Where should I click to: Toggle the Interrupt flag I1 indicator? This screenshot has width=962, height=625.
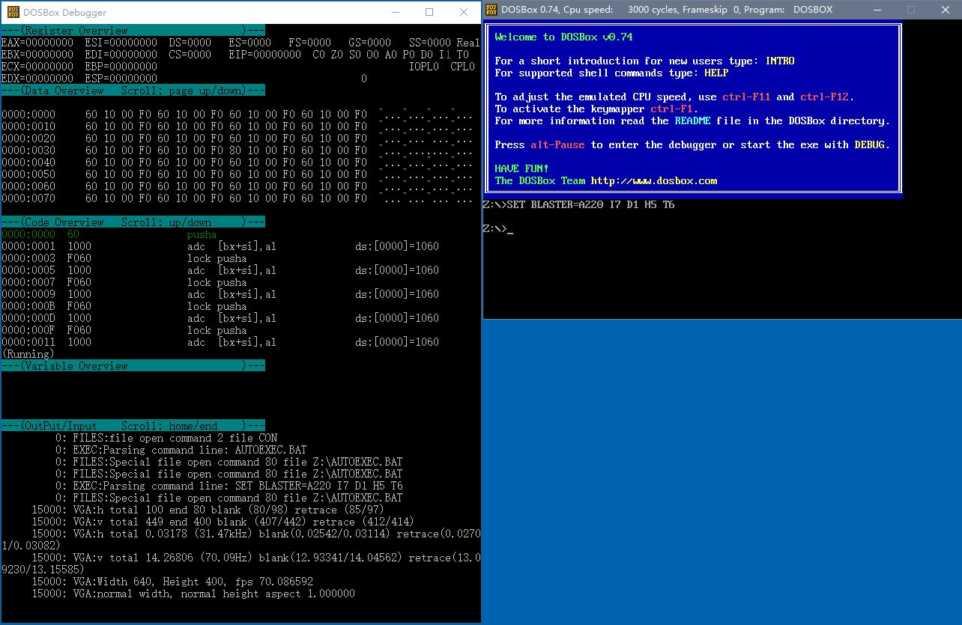click(x=444, y=54)
